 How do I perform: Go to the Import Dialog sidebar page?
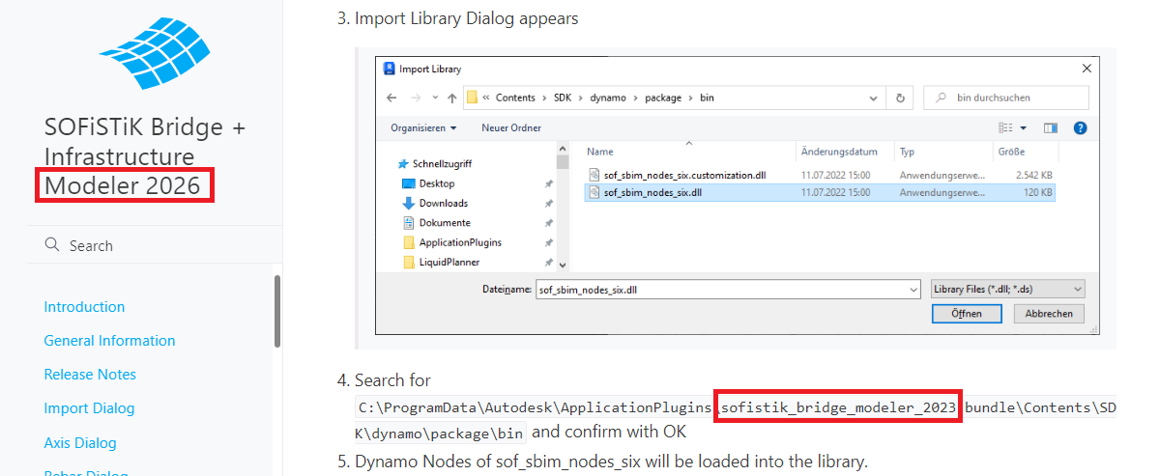coord(89,408)
